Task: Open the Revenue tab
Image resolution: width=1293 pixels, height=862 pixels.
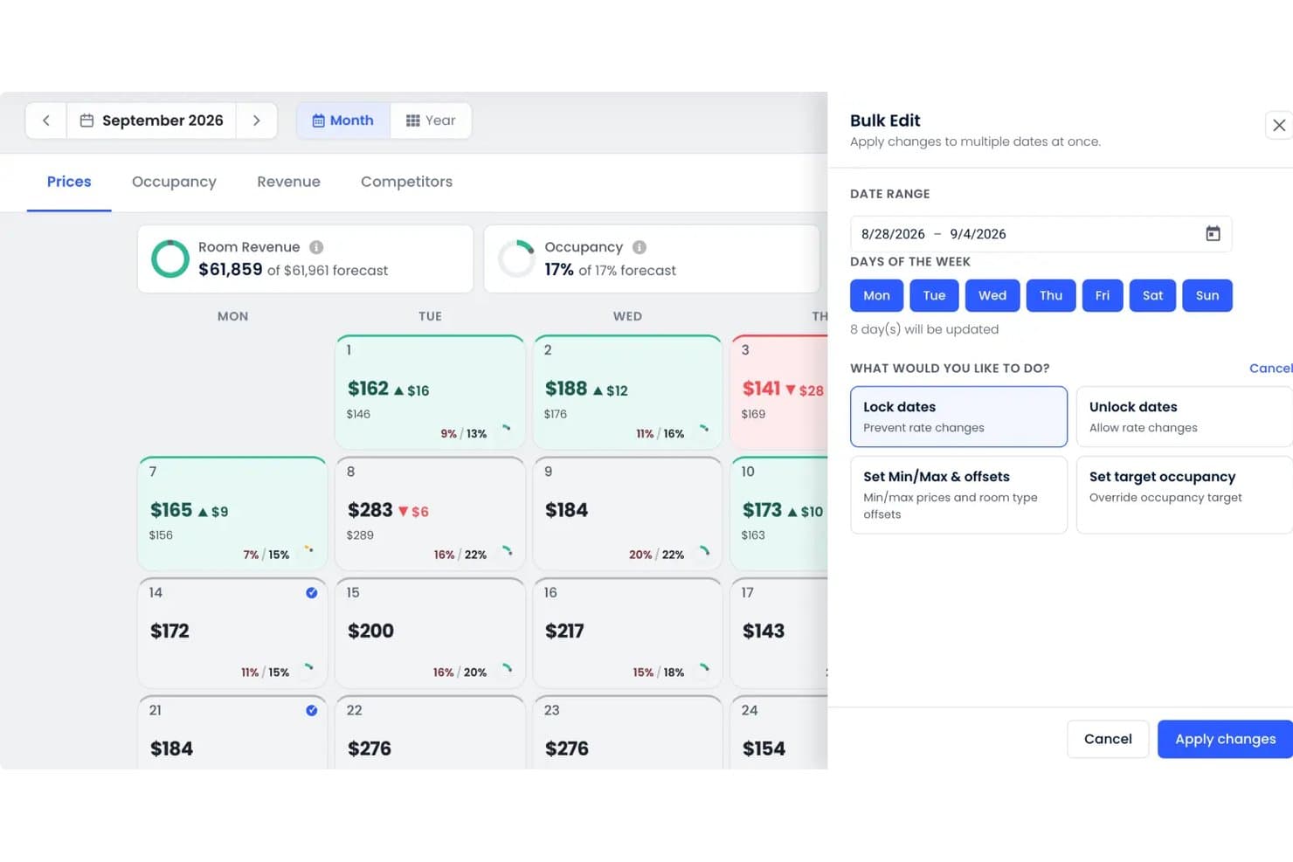Action: coord(288,182)
